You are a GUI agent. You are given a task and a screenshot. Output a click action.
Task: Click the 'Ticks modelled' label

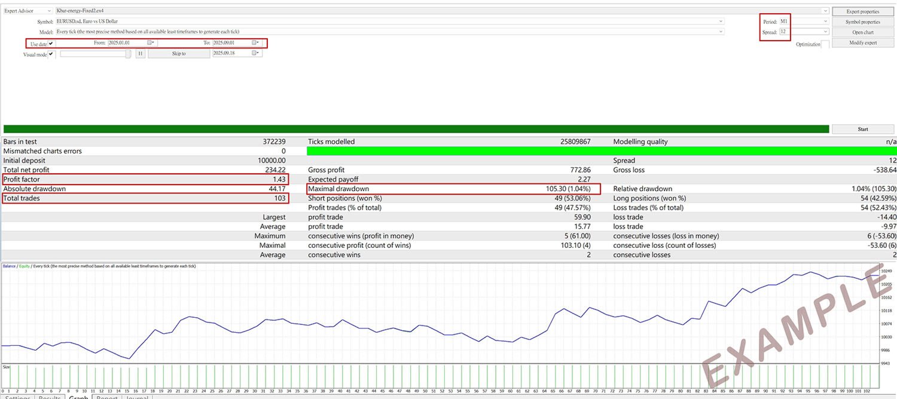click(331, 142)
